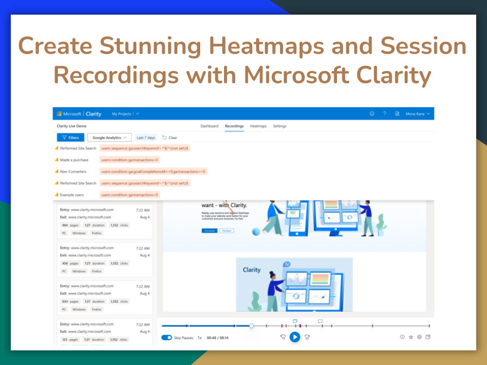Select the Last 7 days filter chip
The width and height of the screenshot is (487, 365).
tap(146, 137)
